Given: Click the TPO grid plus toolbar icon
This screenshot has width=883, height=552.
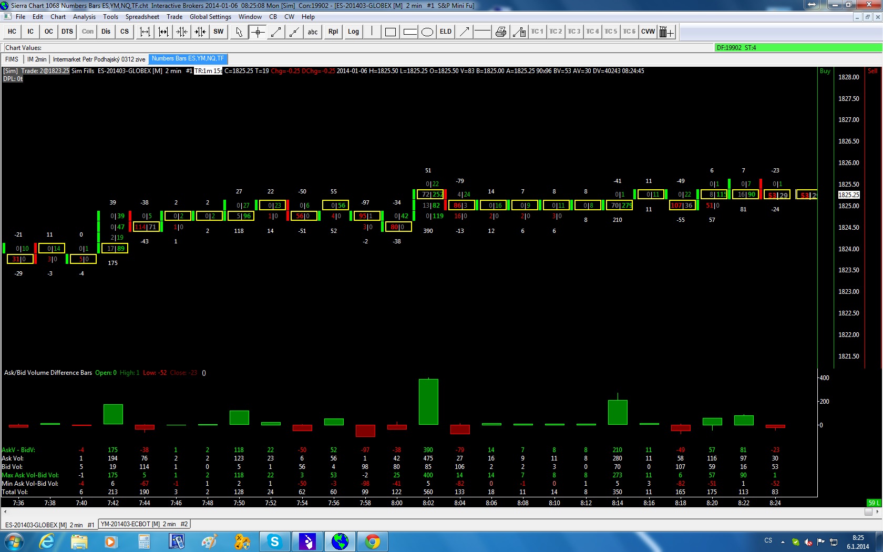Looking at the screenshot, I should pyautogui.click(x=666, y=32).
